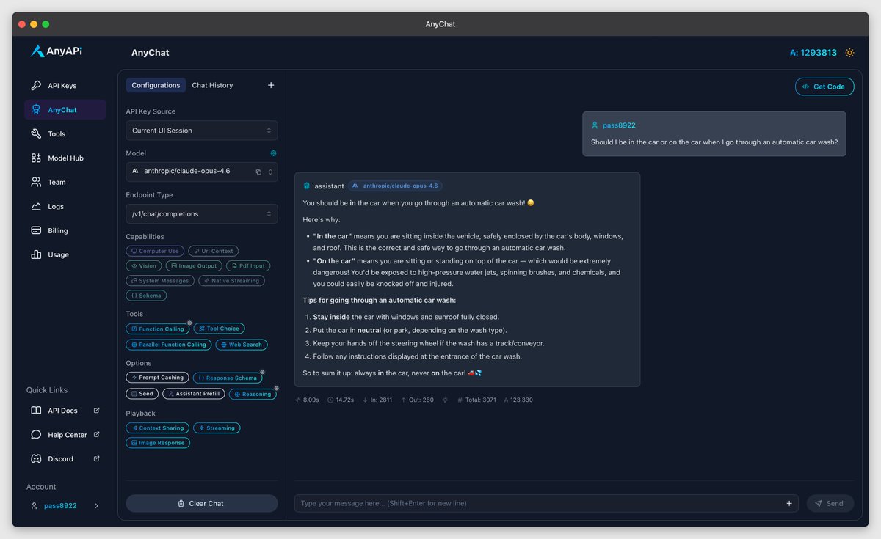
Task: Open the API Keys page
Action: tap(65, 86)
